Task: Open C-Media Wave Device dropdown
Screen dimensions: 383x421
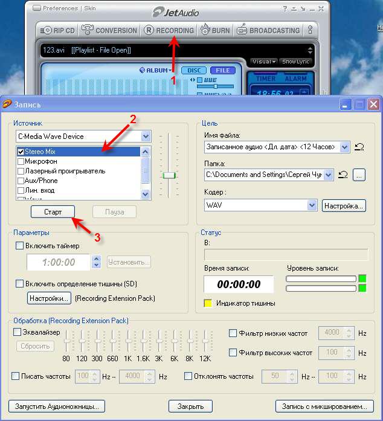Action: click(x=146, y=137)
